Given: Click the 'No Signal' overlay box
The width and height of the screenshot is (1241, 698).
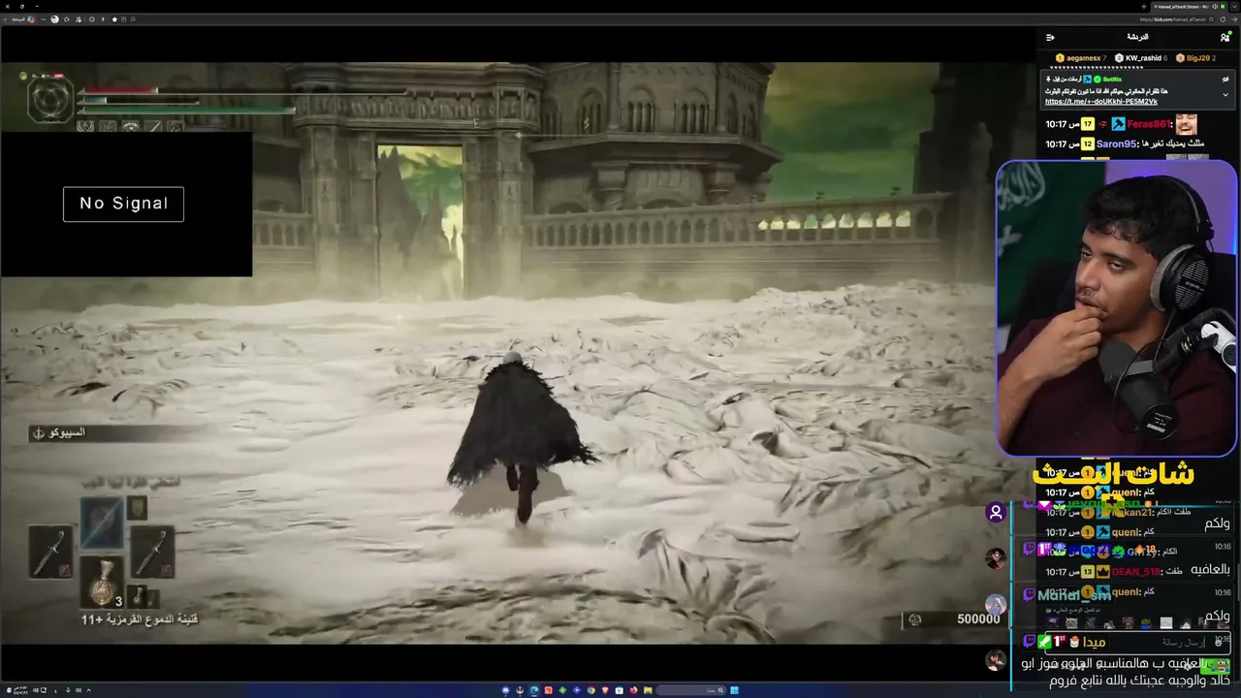Looking at the screenshot, I should [123, 204].
